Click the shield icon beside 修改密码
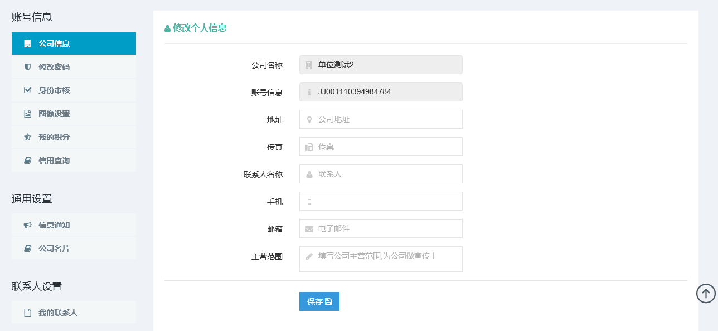The width and height of the screenshot is (718, 331). 27,67
